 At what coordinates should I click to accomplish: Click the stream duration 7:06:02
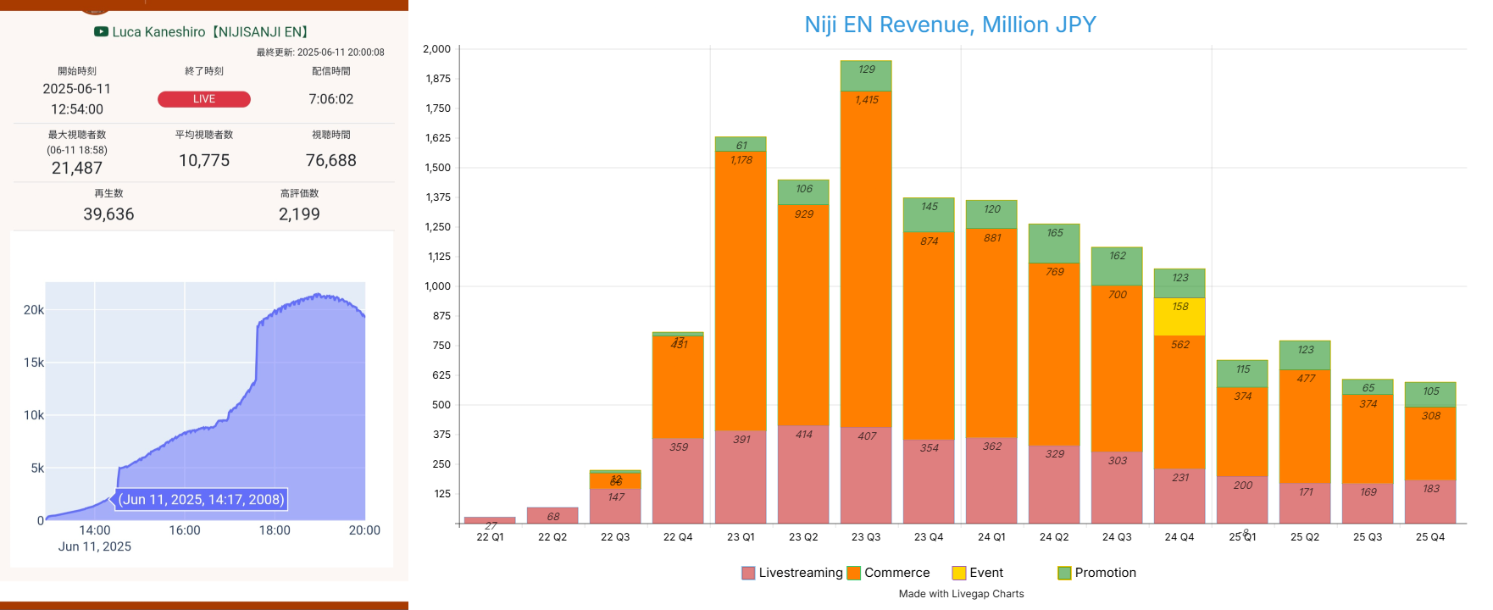point(331,99)
